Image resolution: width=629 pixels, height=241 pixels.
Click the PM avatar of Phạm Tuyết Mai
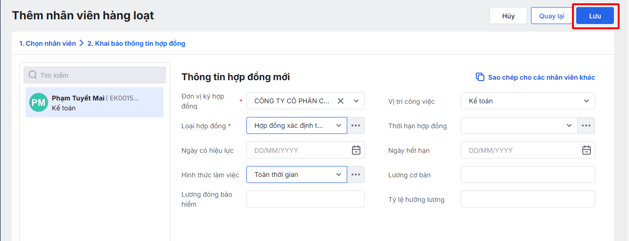click(38, 102)
